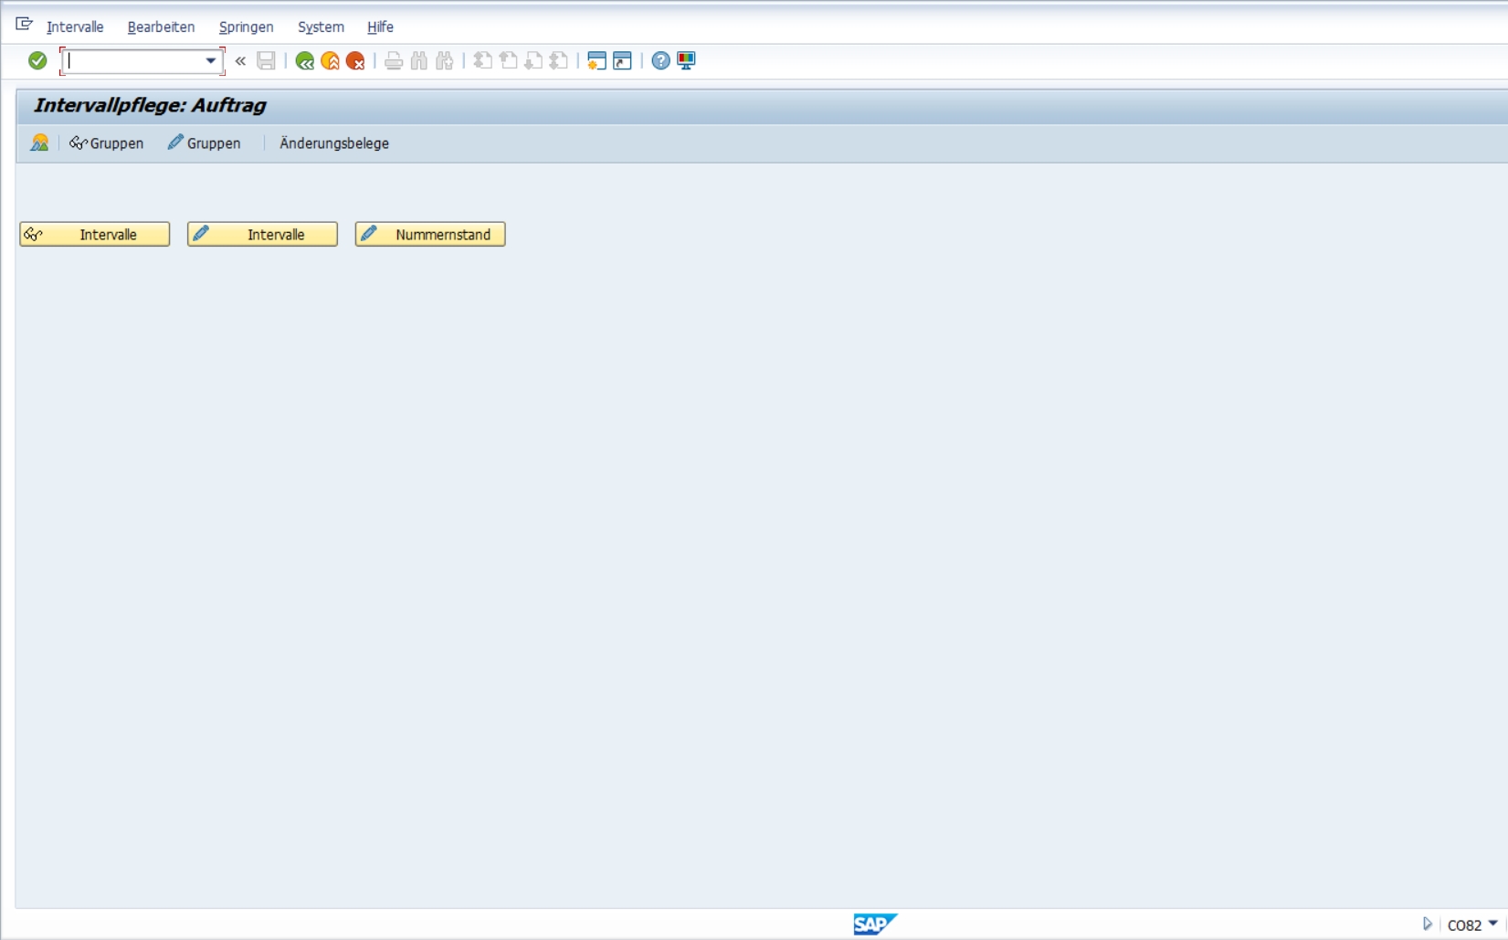Jump to Last Page icon

tap(559, 61)
